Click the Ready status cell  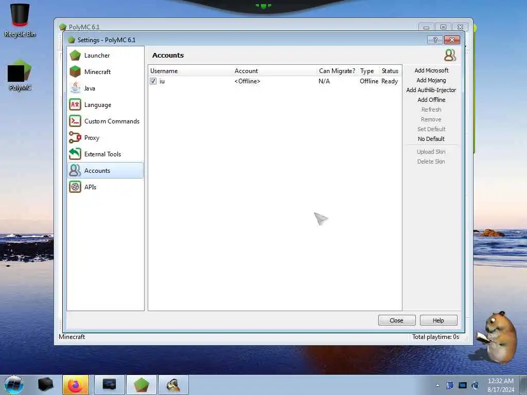tap(390, 81)
